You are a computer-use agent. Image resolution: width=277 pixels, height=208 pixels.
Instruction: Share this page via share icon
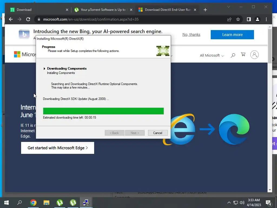point(229,19)
